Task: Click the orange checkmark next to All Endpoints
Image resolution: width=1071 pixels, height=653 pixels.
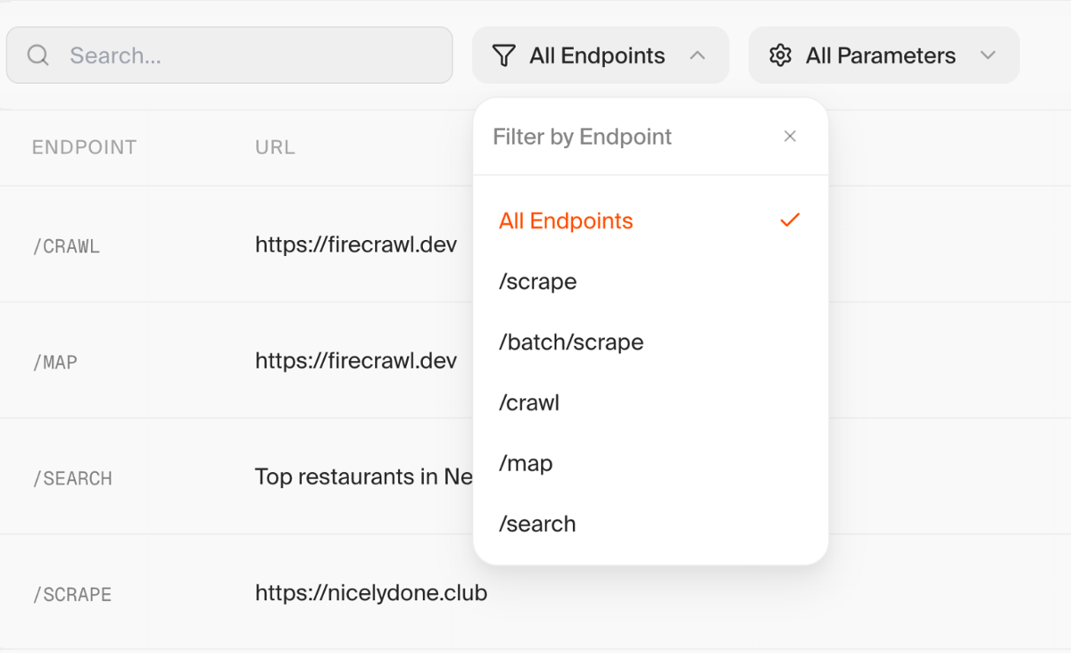Action: coord(789,219)
